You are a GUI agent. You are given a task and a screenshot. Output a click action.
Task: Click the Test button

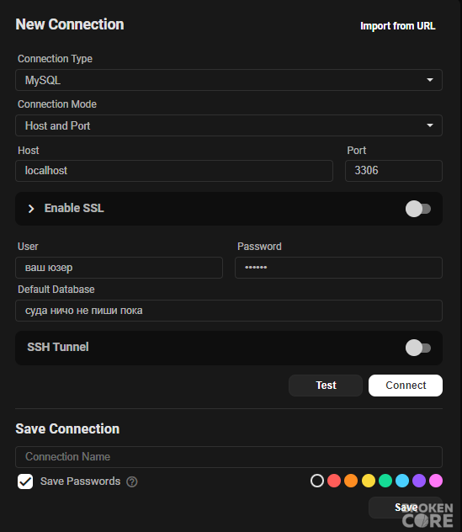tap(326, 386)
